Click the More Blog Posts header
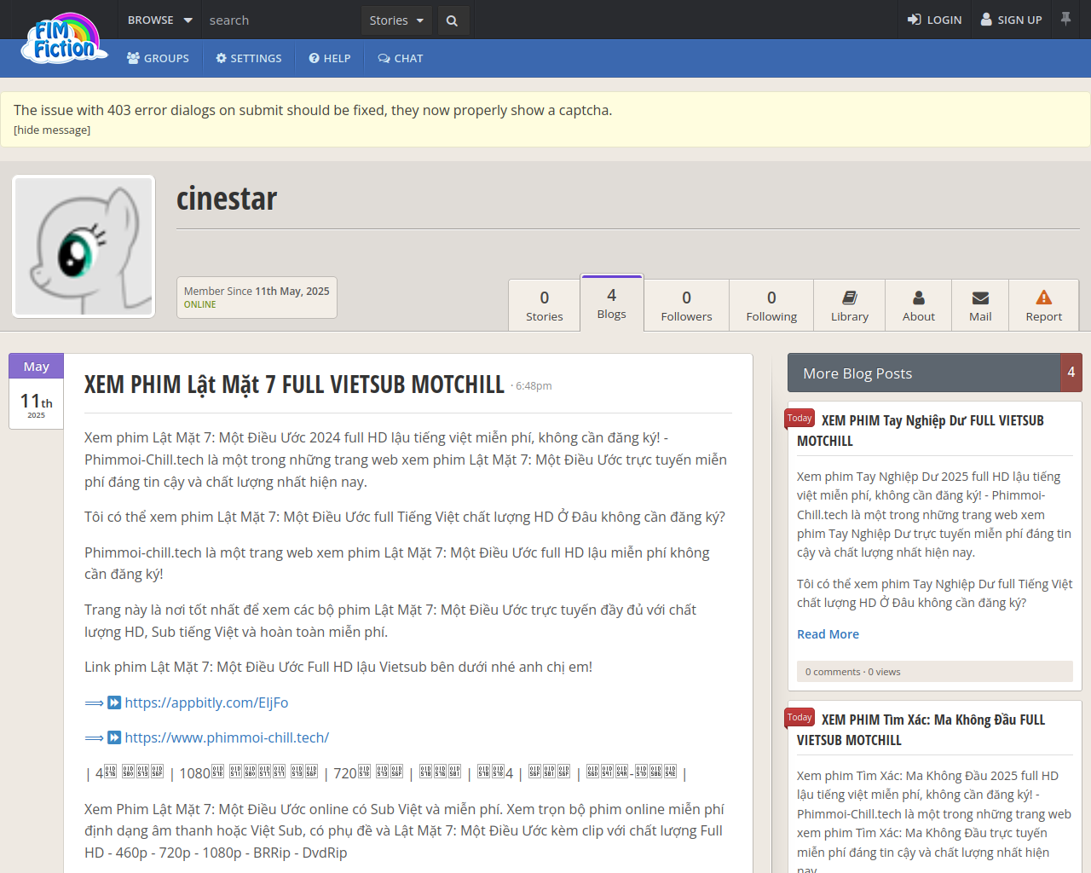 pos(923,373)
